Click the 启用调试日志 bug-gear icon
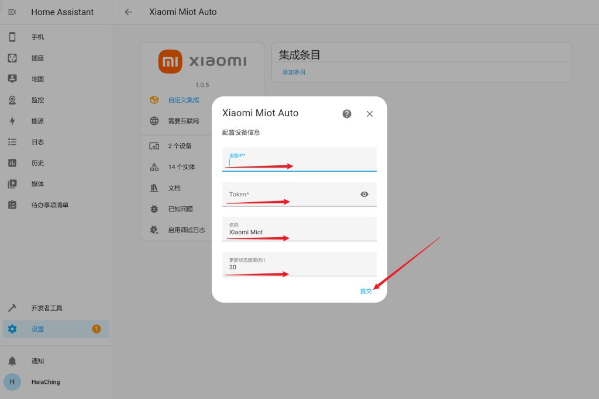 (154, 230)
